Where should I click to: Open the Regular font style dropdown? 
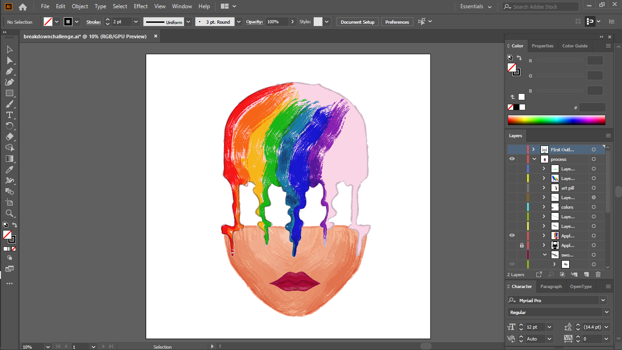pos(606,312)
